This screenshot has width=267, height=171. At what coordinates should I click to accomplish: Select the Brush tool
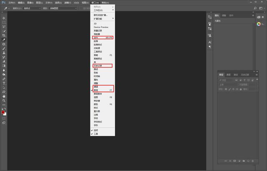(x=4, y=48)
